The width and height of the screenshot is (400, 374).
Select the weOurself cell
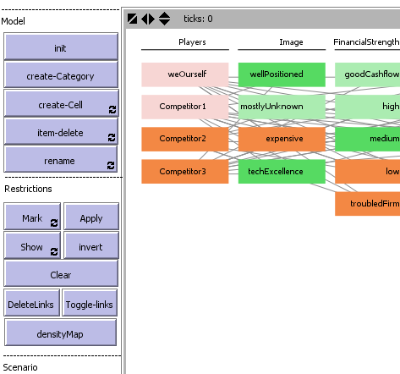[185, 74]
